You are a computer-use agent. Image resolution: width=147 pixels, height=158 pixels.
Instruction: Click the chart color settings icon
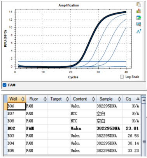138,11
